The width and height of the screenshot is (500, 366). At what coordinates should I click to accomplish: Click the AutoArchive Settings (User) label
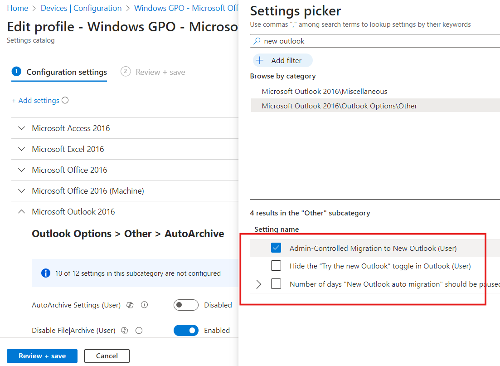[76, 305]
